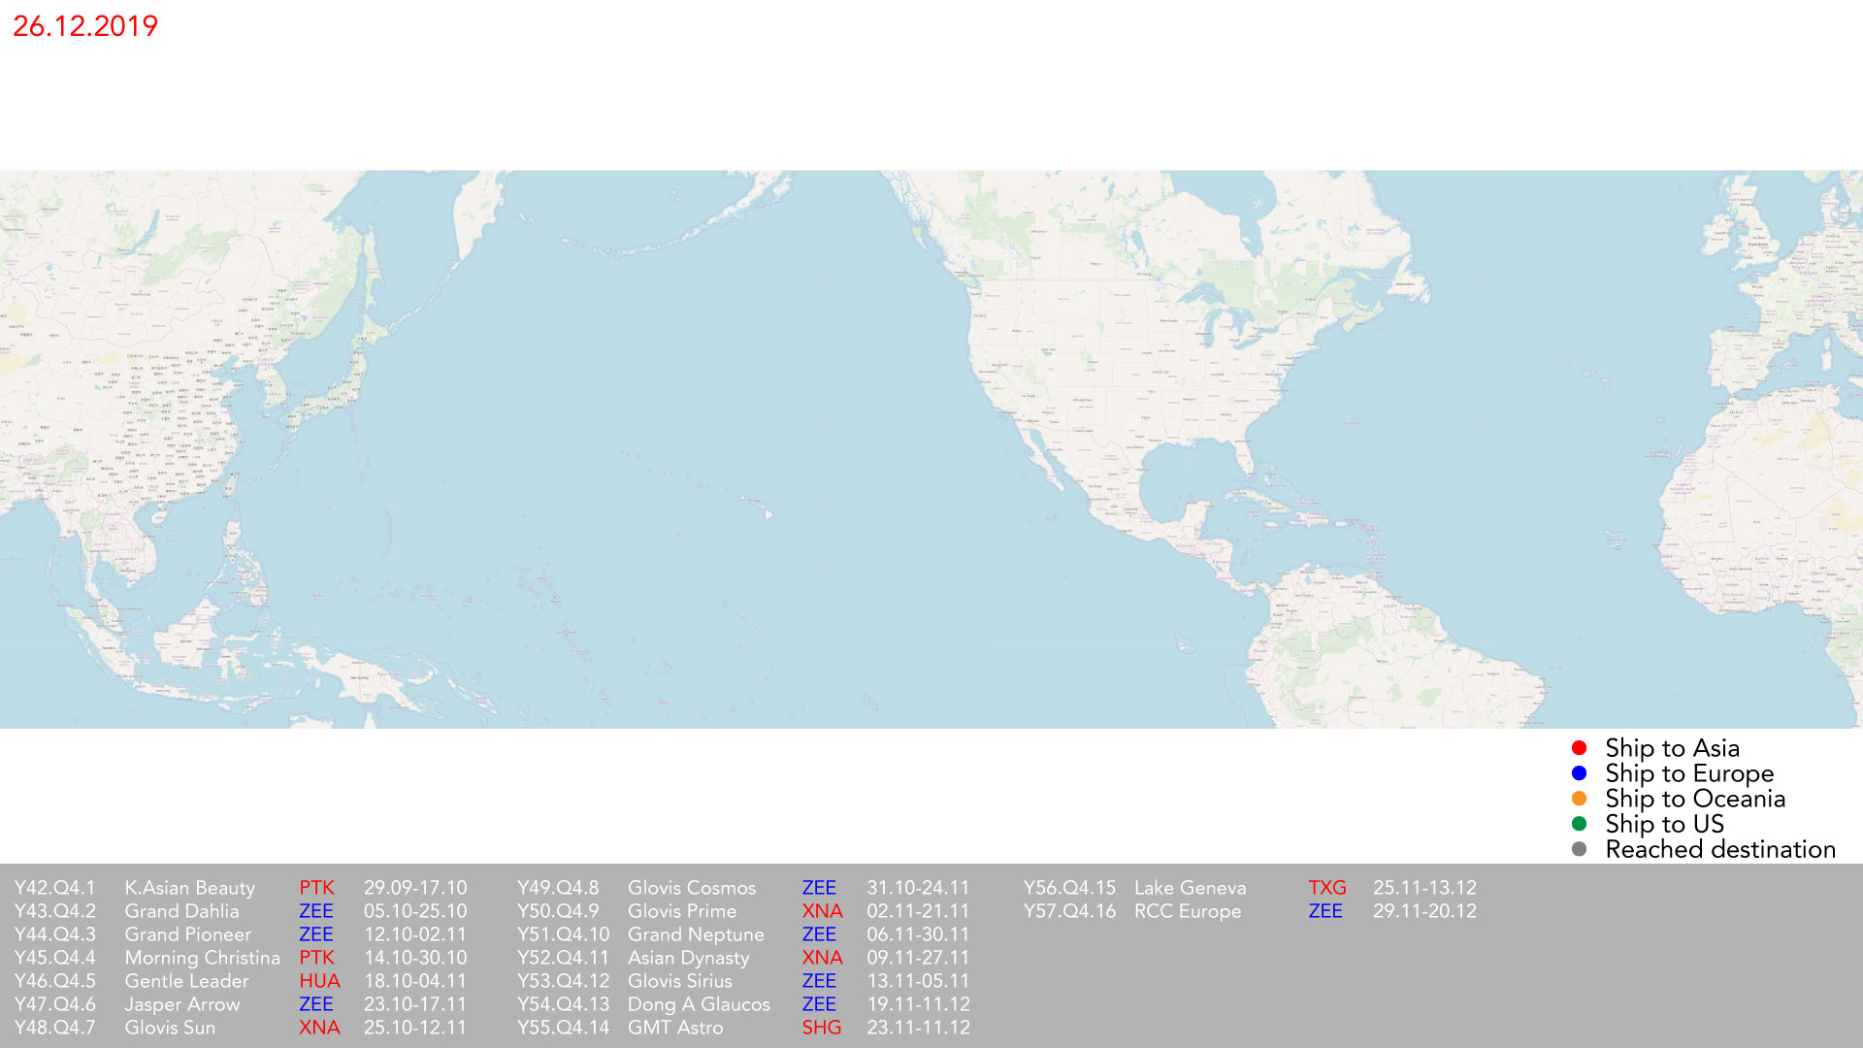Image resolution: width=1863 pixels, height=1048 pixels.
Task: Select the K.Asian Beauty ship entry
Action: point(189,888)
